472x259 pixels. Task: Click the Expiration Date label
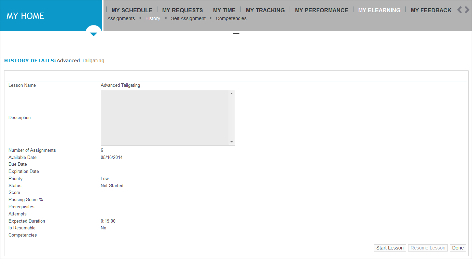click(24, 172)
